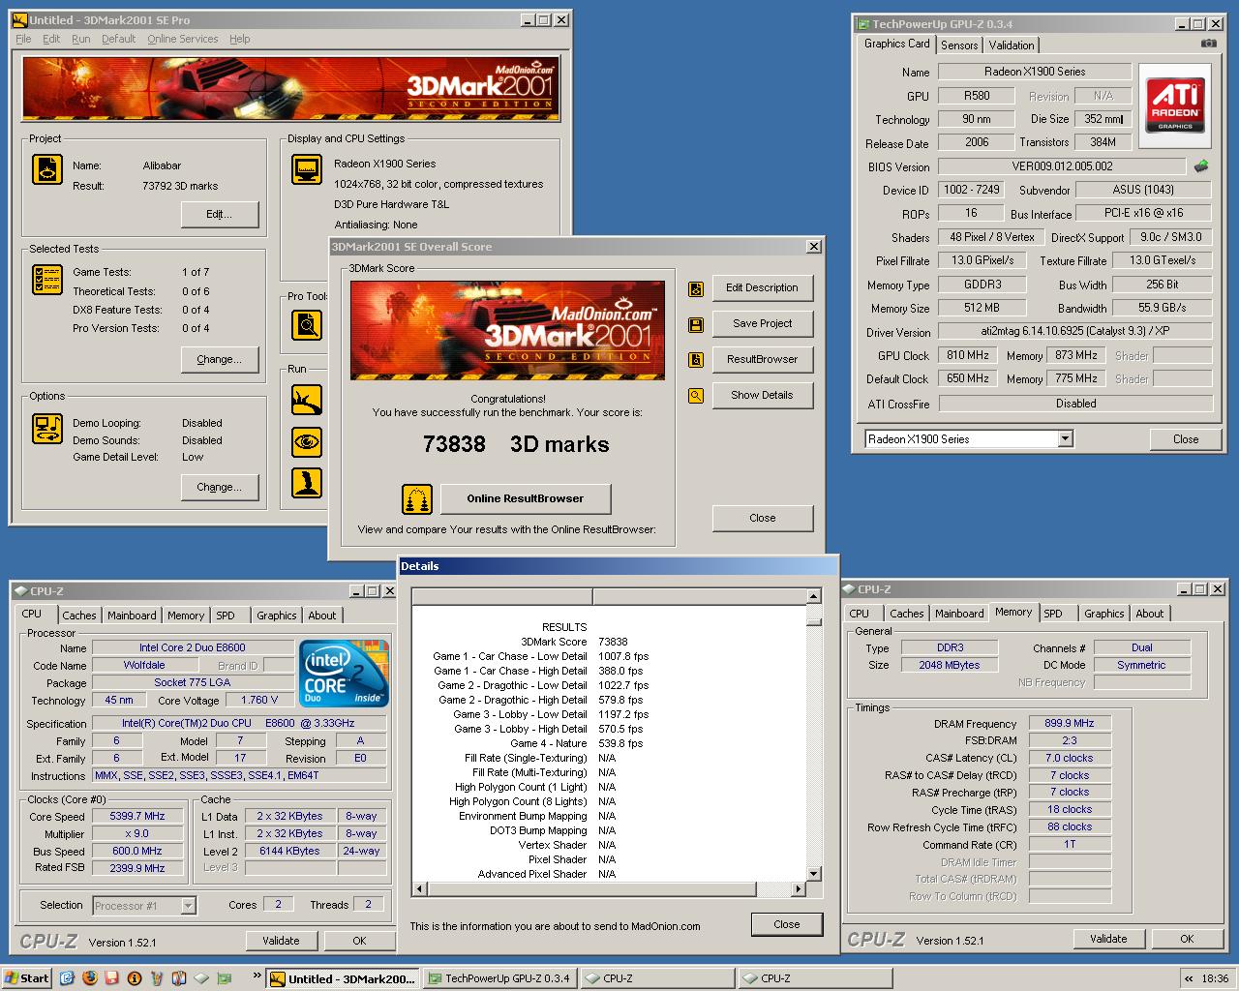The height and width of the screenshot is (991, 1239).
Task: Click the Close button in GPU-Z
Action: click(1186, 439)
